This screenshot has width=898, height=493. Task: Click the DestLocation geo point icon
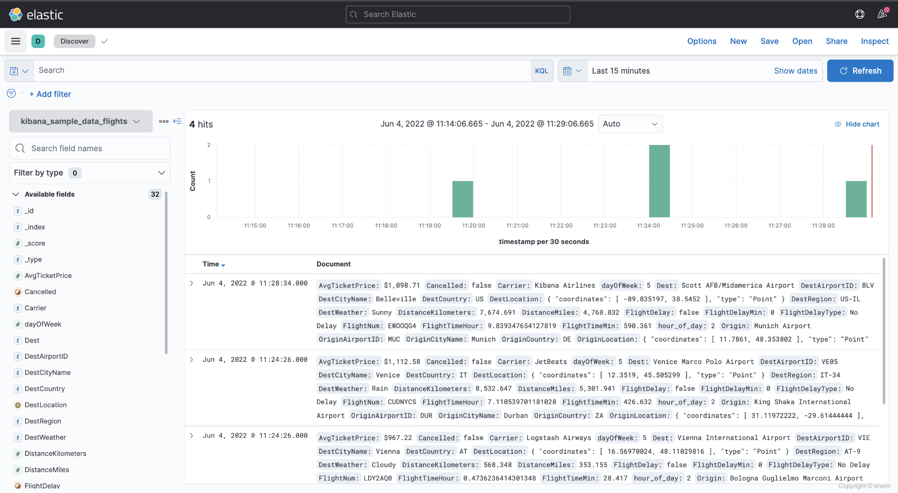pos(18,405)
